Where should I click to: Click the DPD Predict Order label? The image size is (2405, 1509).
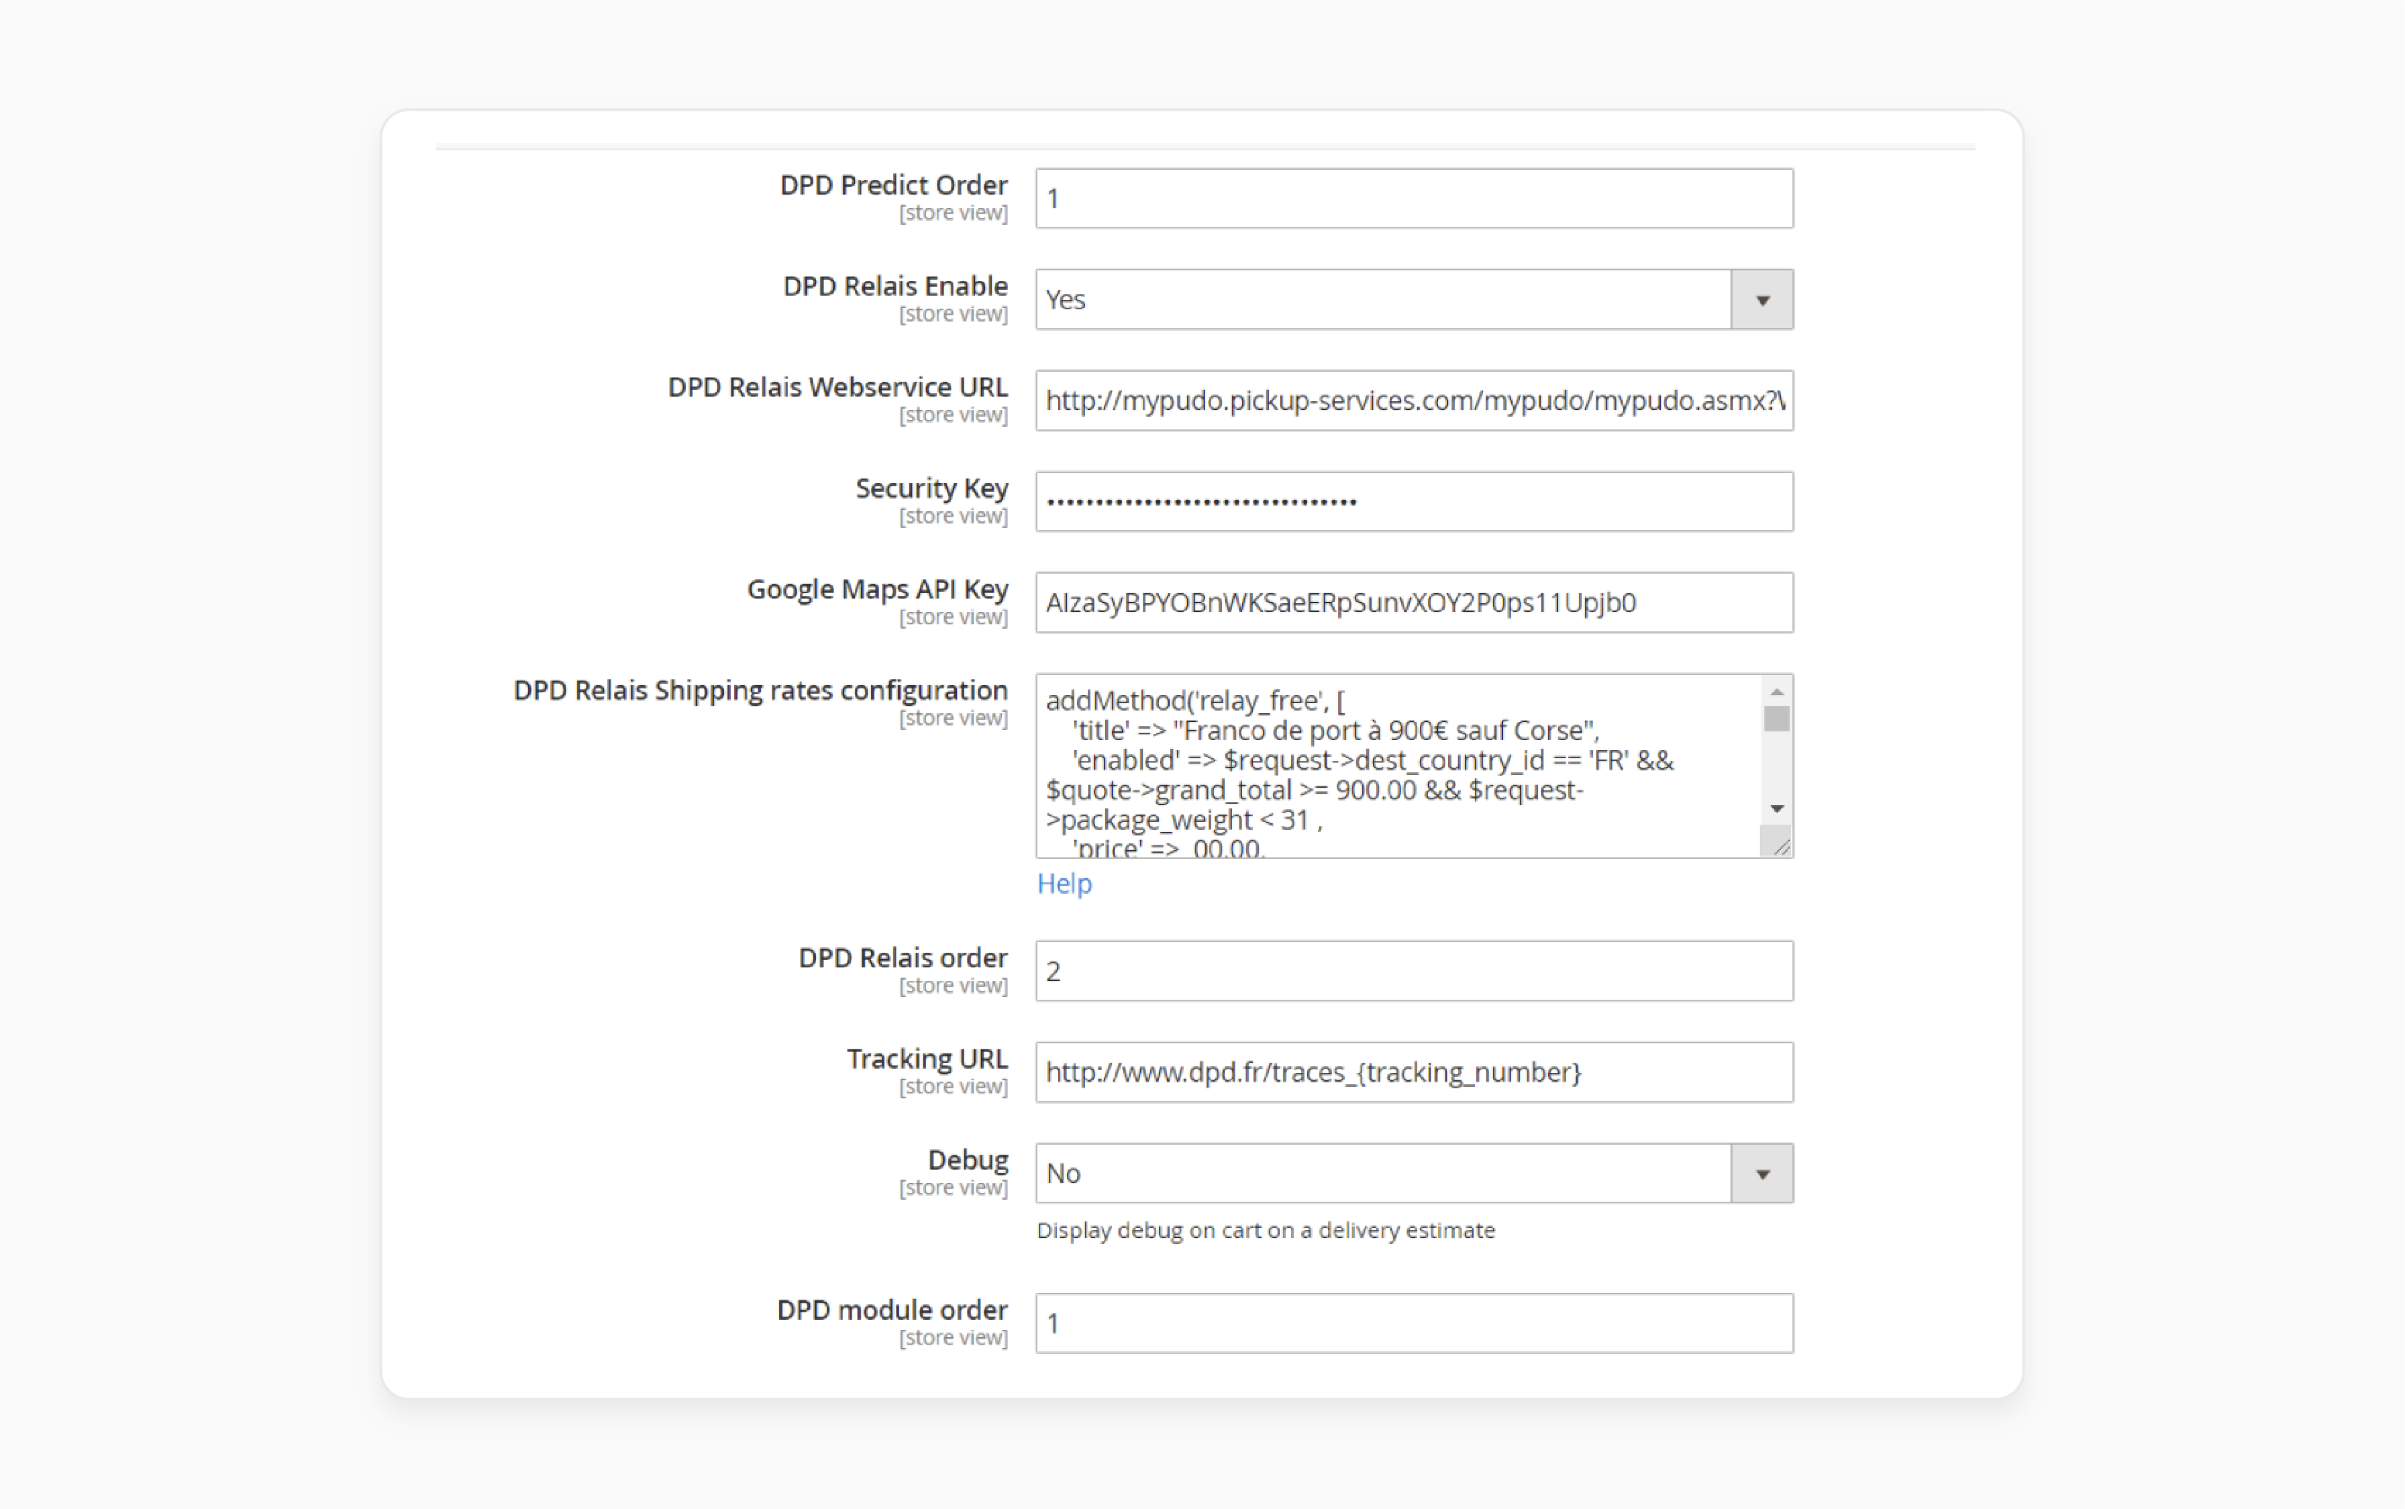click(893, 186)
